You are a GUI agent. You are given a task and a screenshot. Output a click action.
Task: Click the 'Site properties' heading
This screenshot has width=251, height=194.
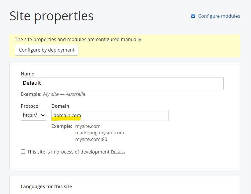click(x=52, y=16)
